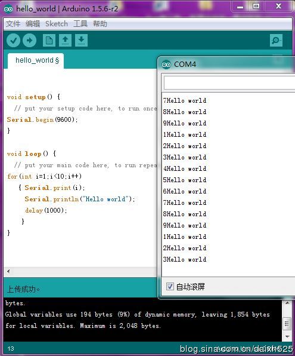Click the 'void loop() {' line
Viewport: 295px width, 356px height.
(32, 154)
